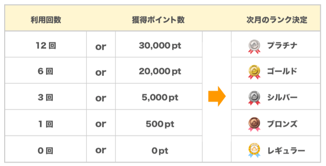
Task: Click the 3回 usage count cell
Action: (x=46, y=97)
